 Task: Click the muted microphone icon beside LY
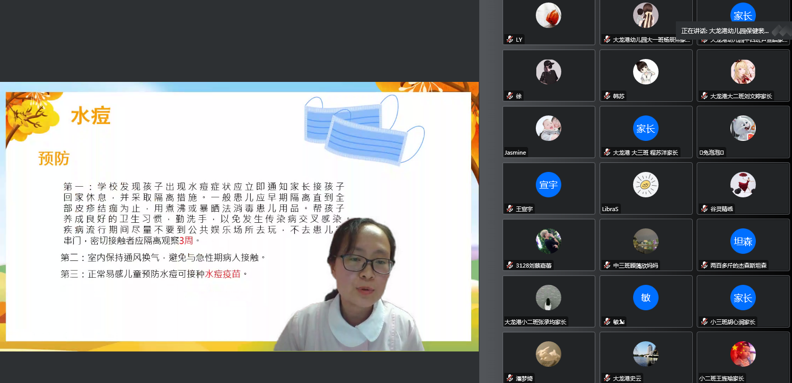tap(510, 39)
